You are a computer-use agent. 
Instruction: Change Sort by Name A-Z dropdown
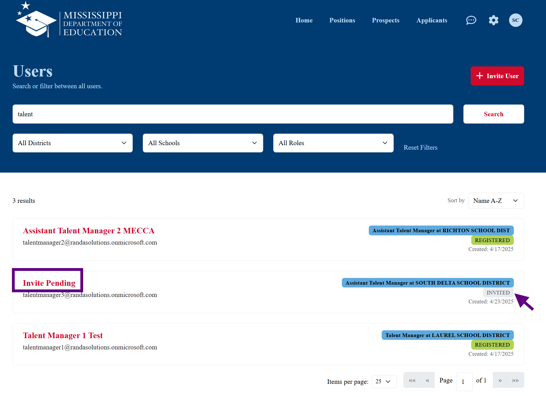click(x=496, y=201)
